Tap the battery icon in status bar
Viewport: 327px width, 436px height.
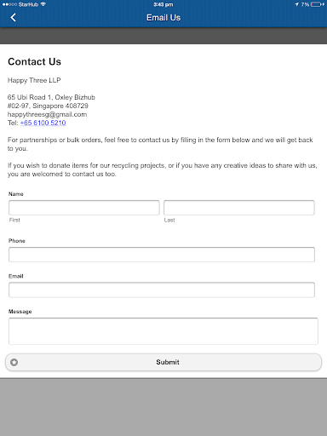pos(318,4)
